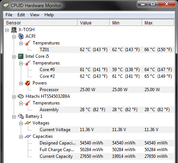Click the Value column header
This screenshot has height=163, width=178.
[x=94, y=23]
